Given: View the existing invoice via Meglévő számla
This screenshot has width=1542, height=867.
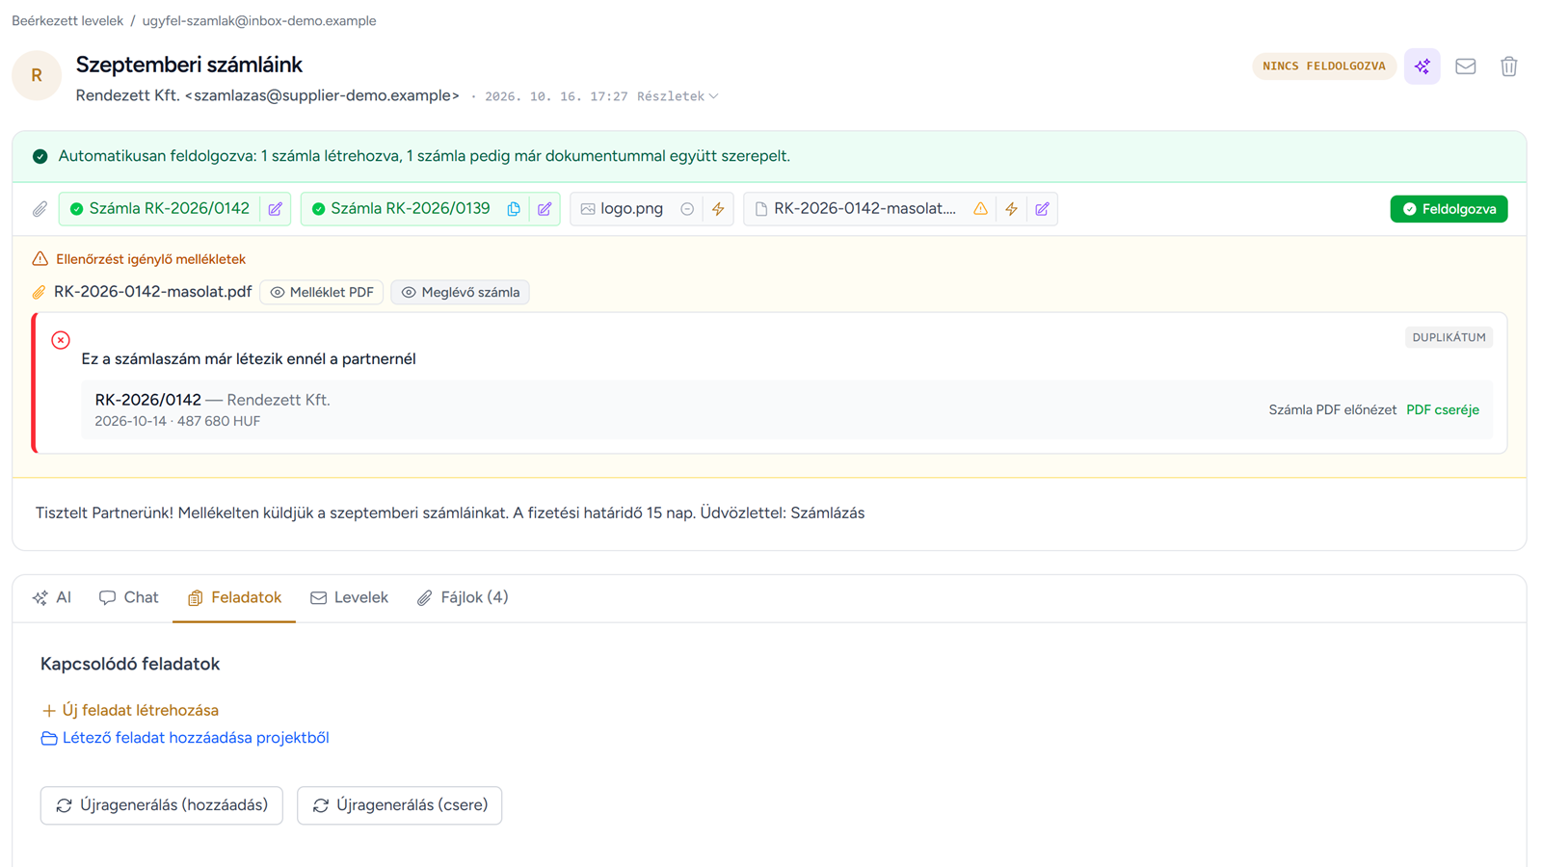Looking at the screenshot, I should [x=461, y=292].
